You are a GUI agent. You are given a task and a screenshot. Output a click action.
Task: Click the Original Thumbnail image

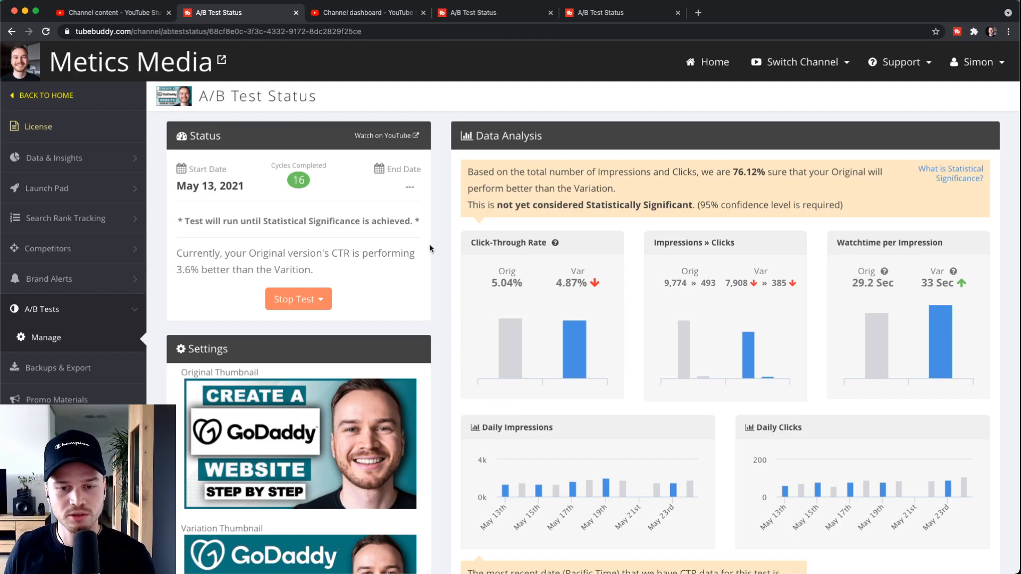300,443
